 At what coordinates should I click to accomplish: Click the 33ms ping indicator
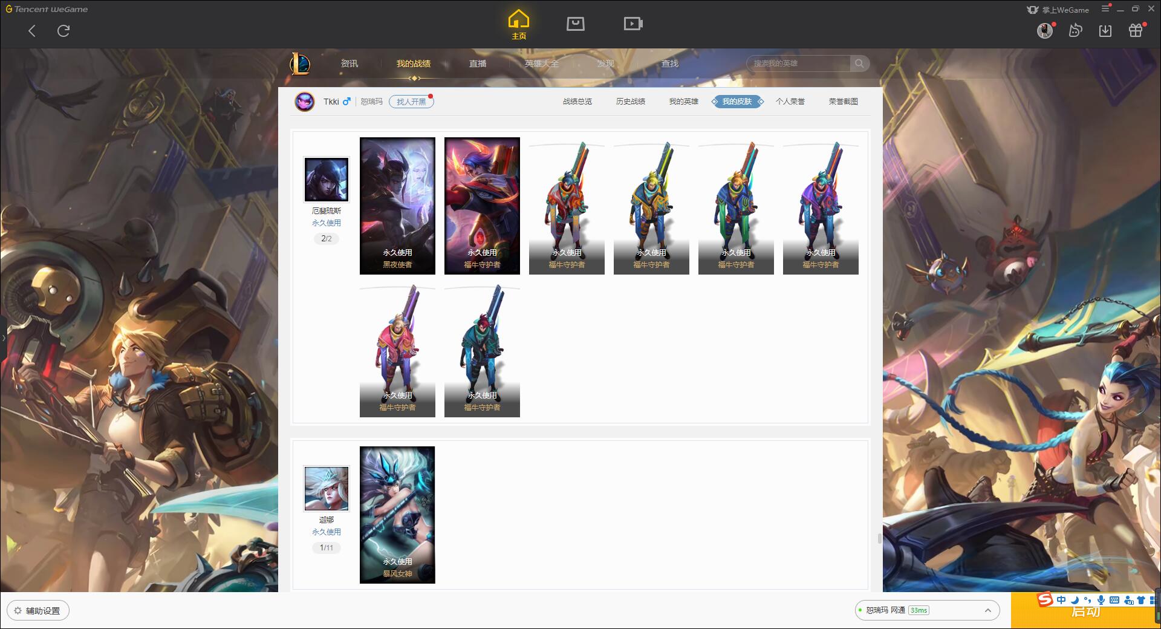pyautogui.click(x=919, y=610)
